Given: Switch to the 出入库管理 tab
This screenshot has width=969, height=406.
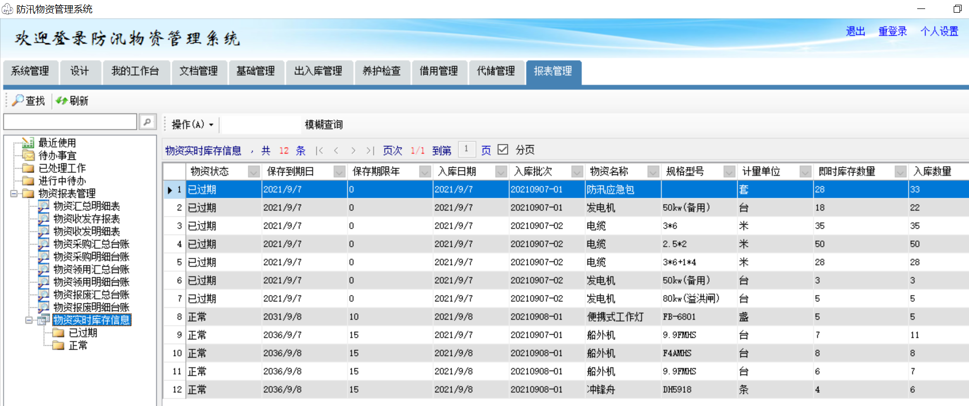Looking at the screenshot, I should tap(318, 71).
